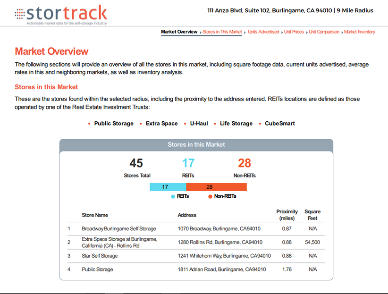Select the blue 17 REITs figure
This screenshot has width=388, height=294.
188,163
